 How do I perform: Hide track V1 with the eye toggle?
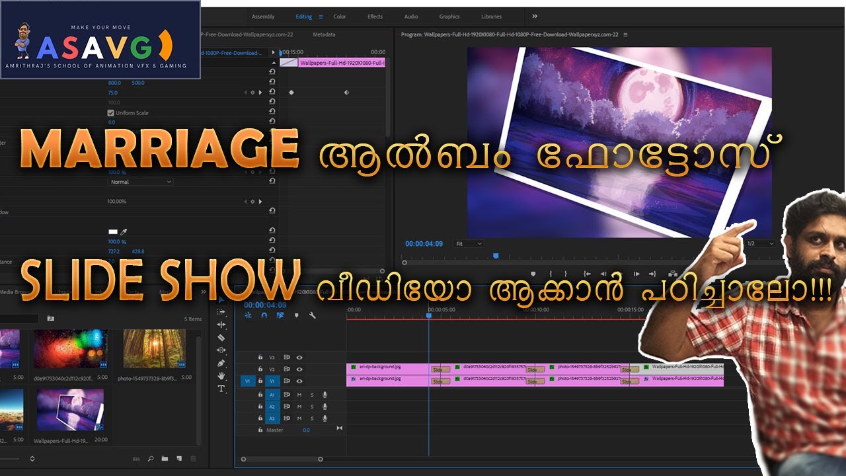(299, 381)
